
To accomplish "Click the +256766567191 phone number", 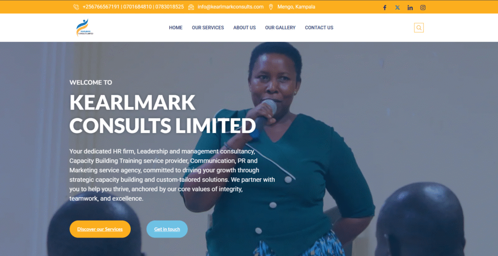I will tap(101, 7).
